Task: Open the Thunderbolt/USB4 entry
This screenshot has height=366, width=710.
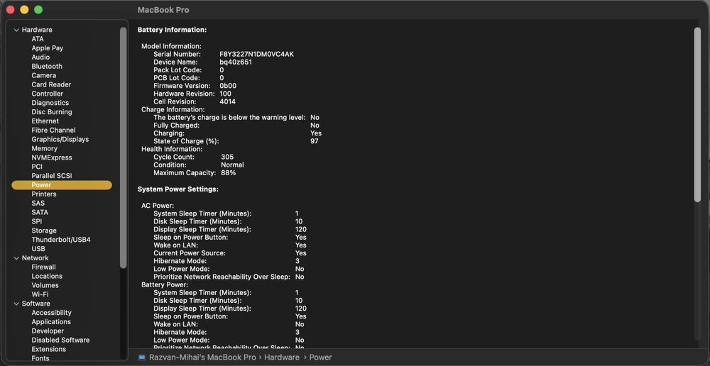Action: coord(61,240)
